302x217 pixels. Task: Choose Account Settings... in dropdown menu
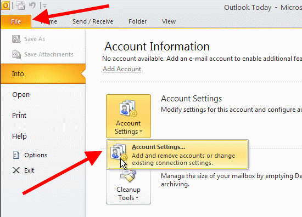(177, 155)
